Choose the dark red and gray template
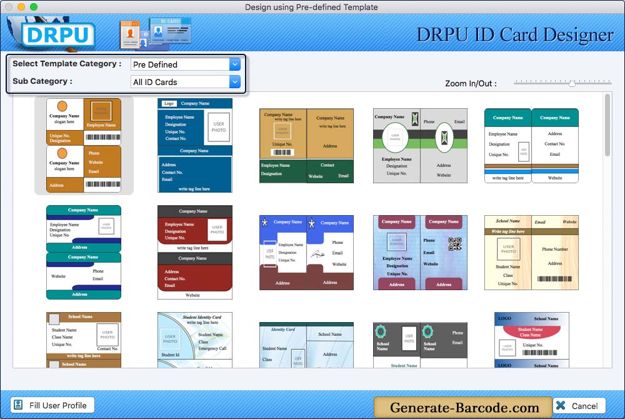 (x=194, y=253)
